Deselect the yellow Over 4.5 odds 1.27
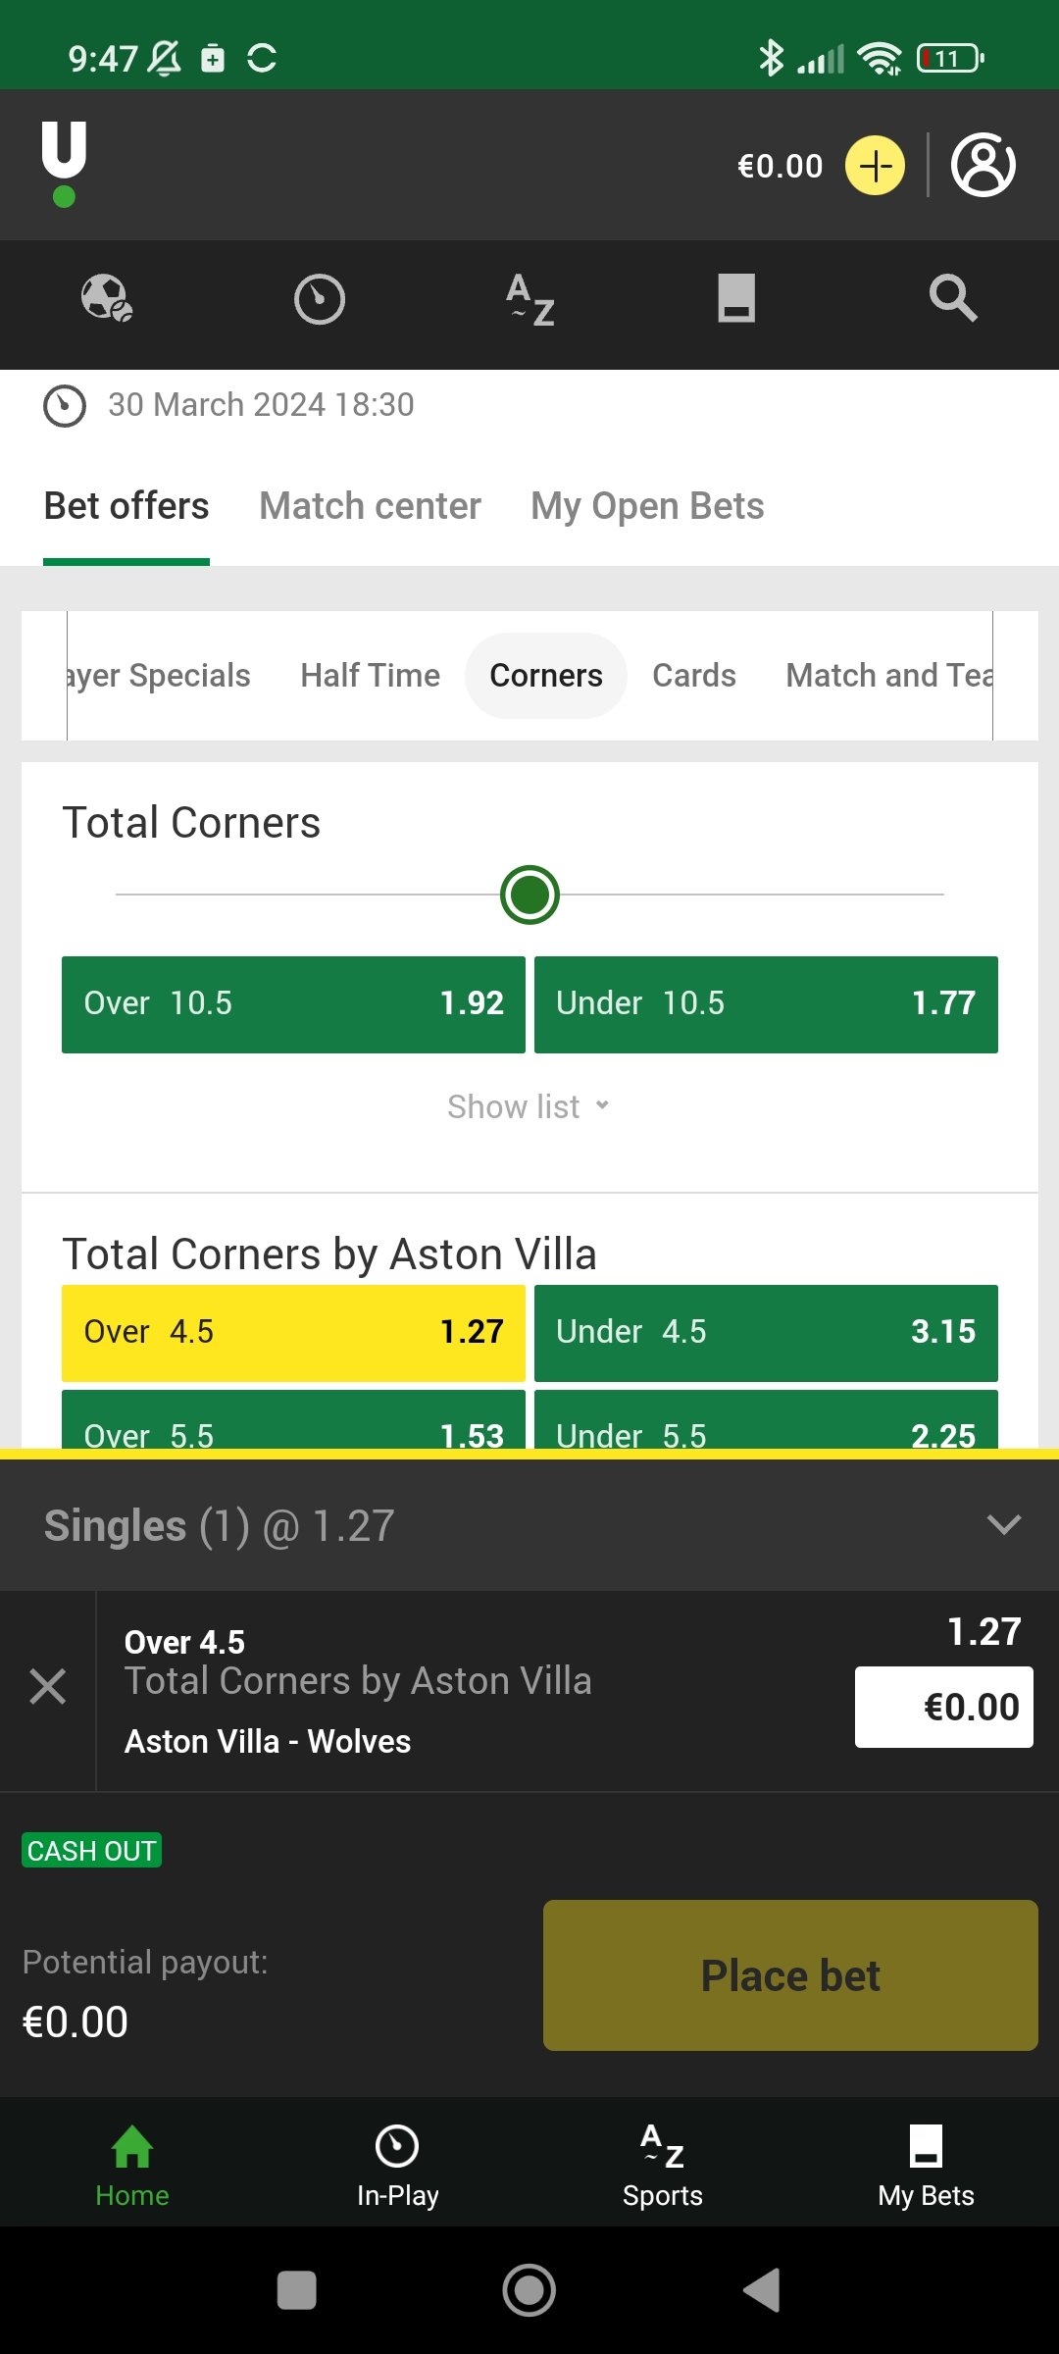Image resolution: width=1059 pixels, height=2354 pixels. 293,1333
